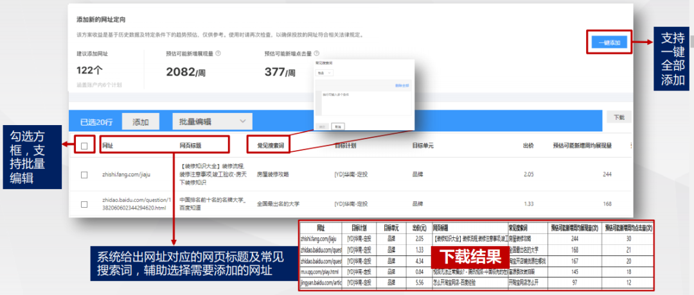The width and height of the screenshot is (694, 295).
Task: Click the 房屋装修攻略 search term cell
Action: coord(272,174)
